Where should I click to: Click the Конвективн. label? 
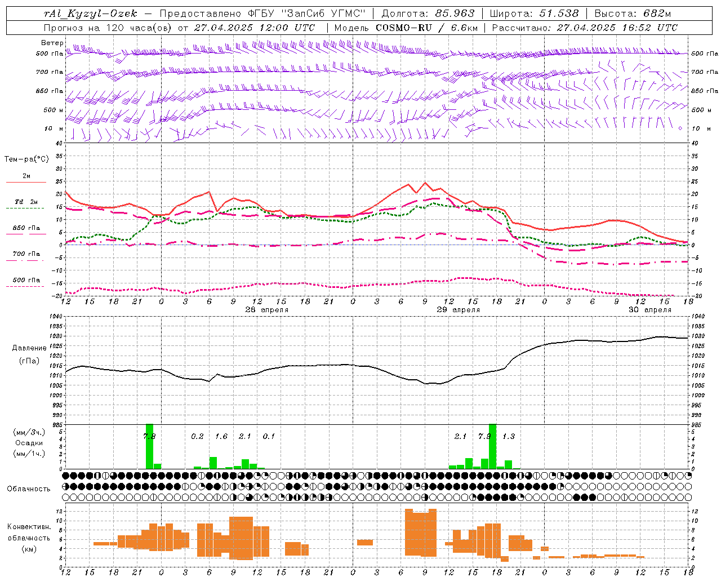pyautogui.click(x=29, y=527)
